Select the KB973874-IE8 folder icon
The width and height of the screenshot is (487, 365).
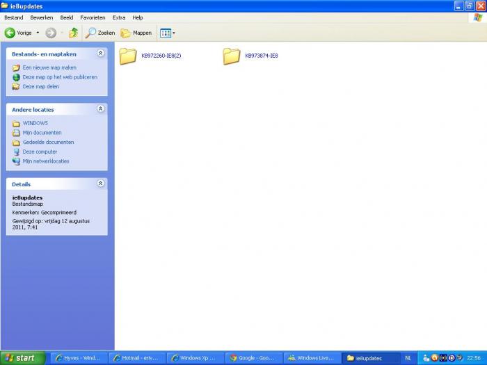click(x=232, y=56)
